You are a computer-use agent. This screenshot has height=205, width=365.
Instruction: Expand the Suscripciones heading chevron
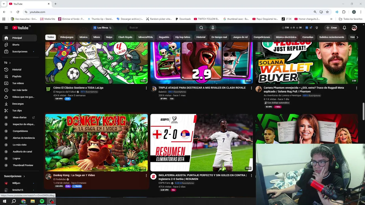[24, 176]
